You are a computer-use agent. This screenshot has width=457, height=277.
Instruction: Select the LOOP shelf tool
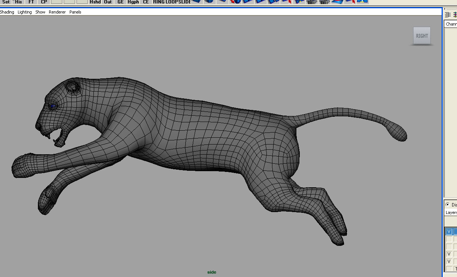click(x=171, y=2)
